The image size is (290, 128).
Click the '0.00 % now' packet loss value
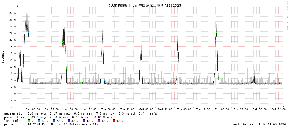[x=103, y=117]
